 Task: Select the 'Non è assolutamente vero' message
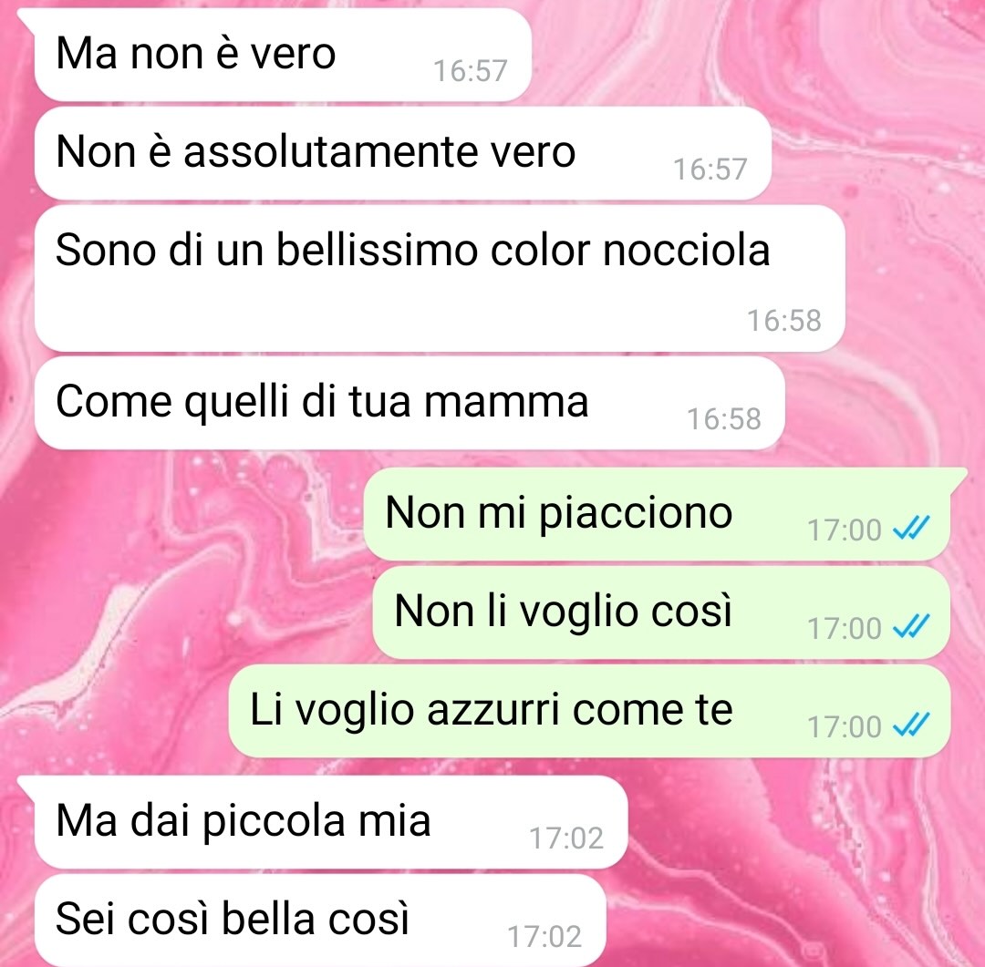pos(403,153)
